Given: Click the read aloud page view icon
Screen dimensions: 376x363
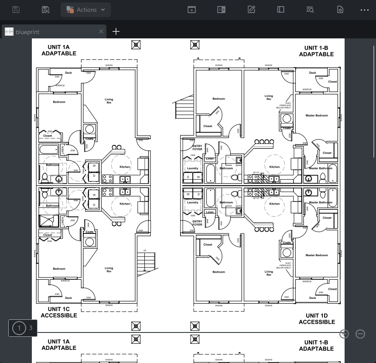Looking at the screenshot, I should tap(221, 10).
